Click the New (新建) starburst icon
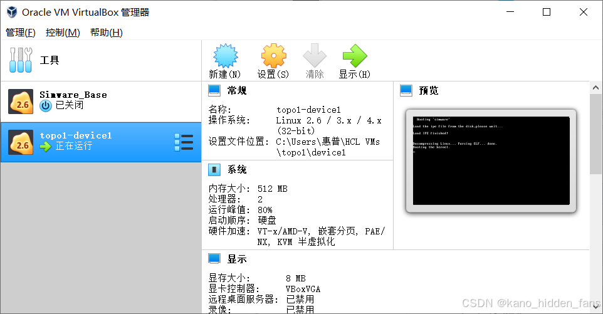This screenshot has width=603, height=314. point(226,56)
